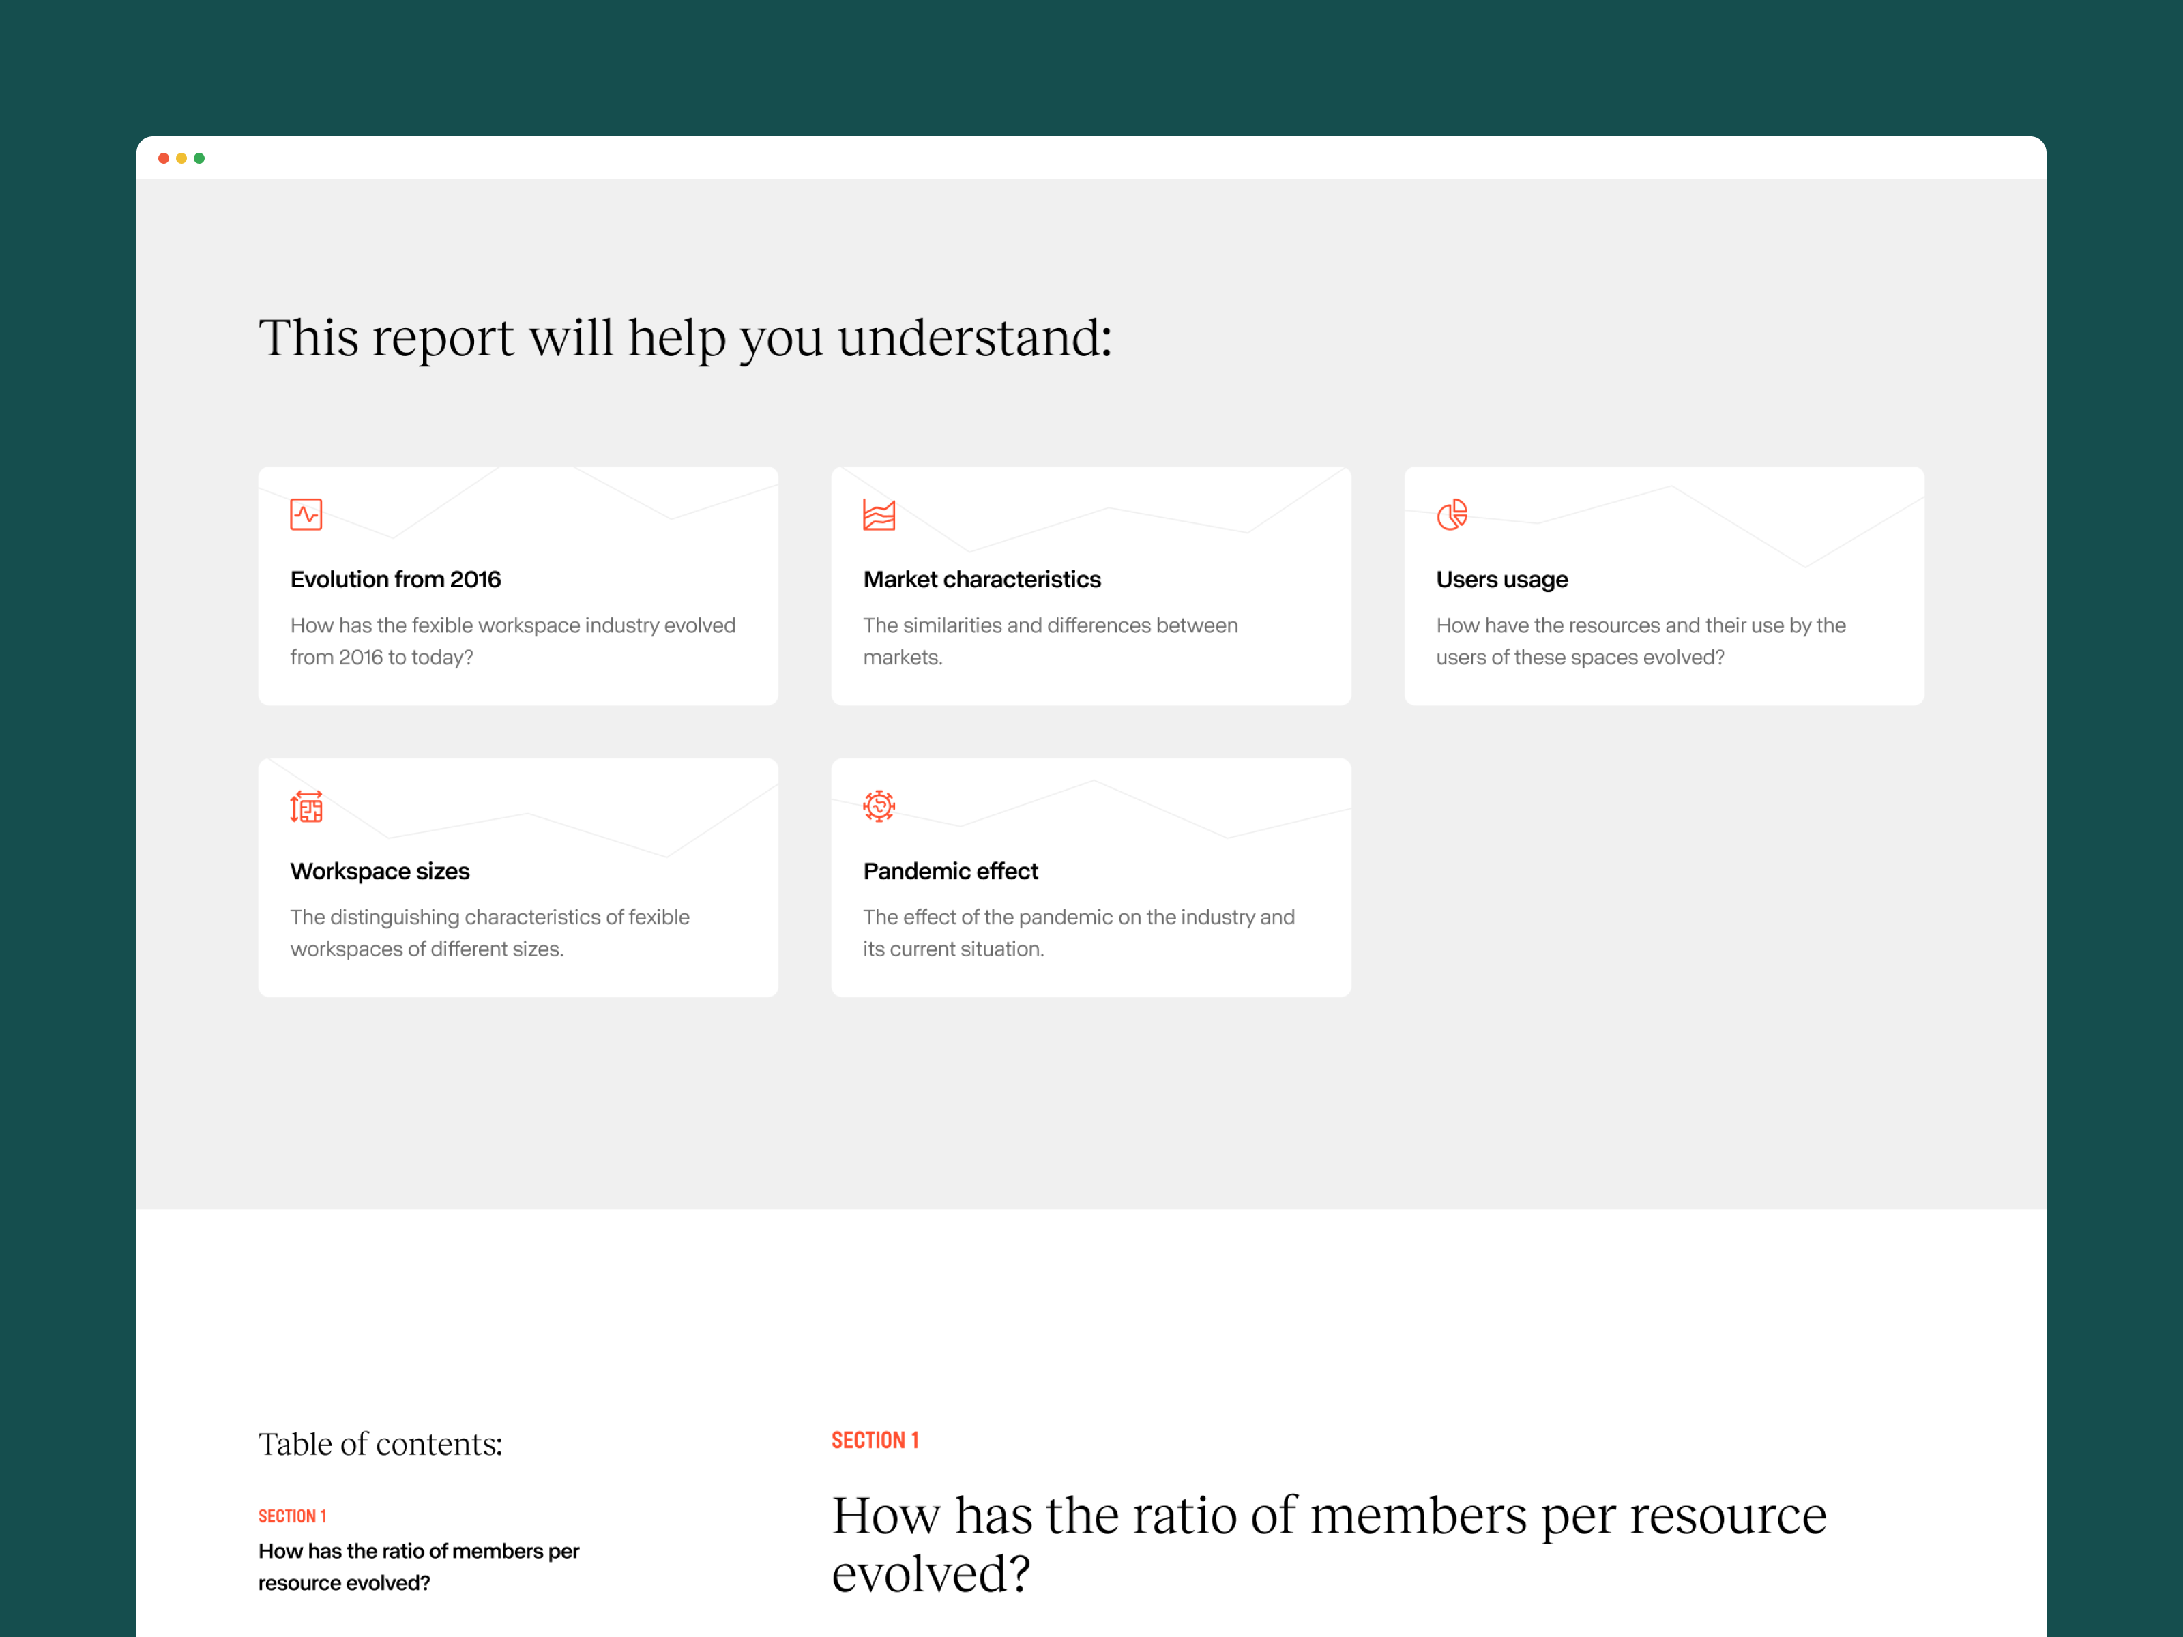The image size is (2183, 1637).
Task: Click the Market characteristics area-chart icon
Action: 879,514
